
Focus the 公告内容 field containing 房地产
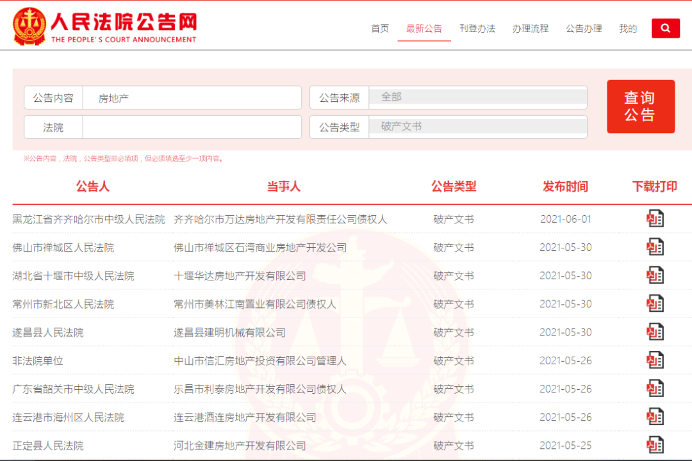click(x=192, y=97)
